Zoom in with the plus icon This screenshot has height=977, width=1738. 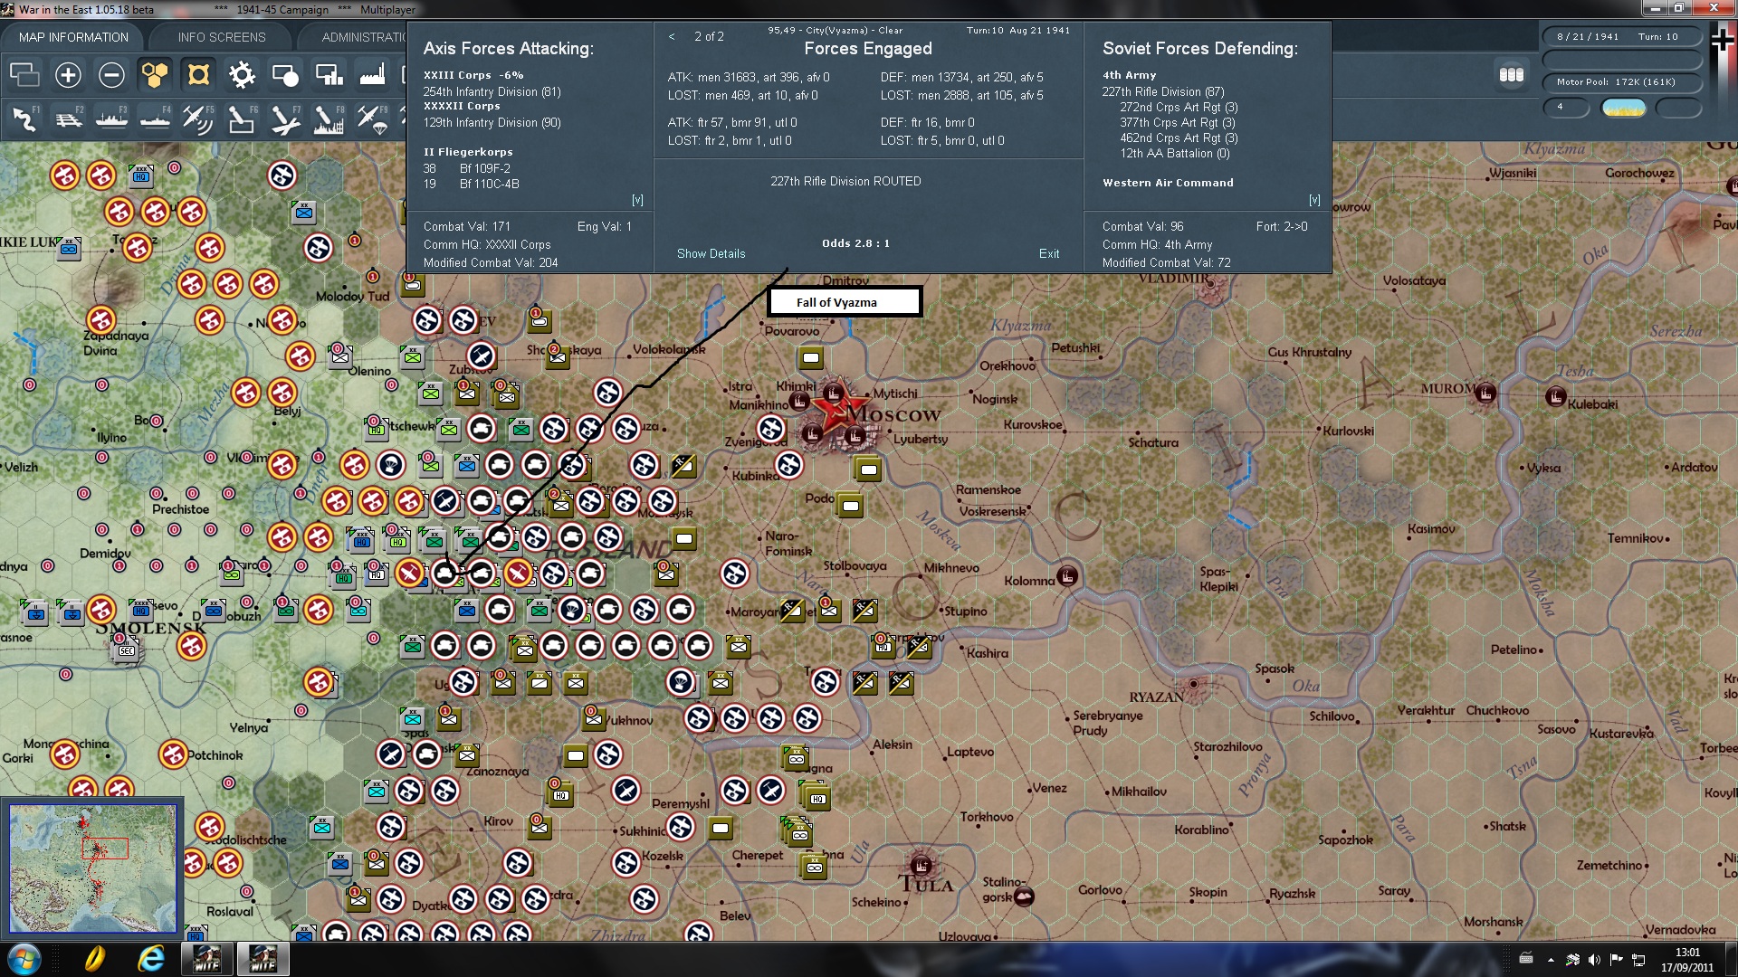tap(68, 75)
